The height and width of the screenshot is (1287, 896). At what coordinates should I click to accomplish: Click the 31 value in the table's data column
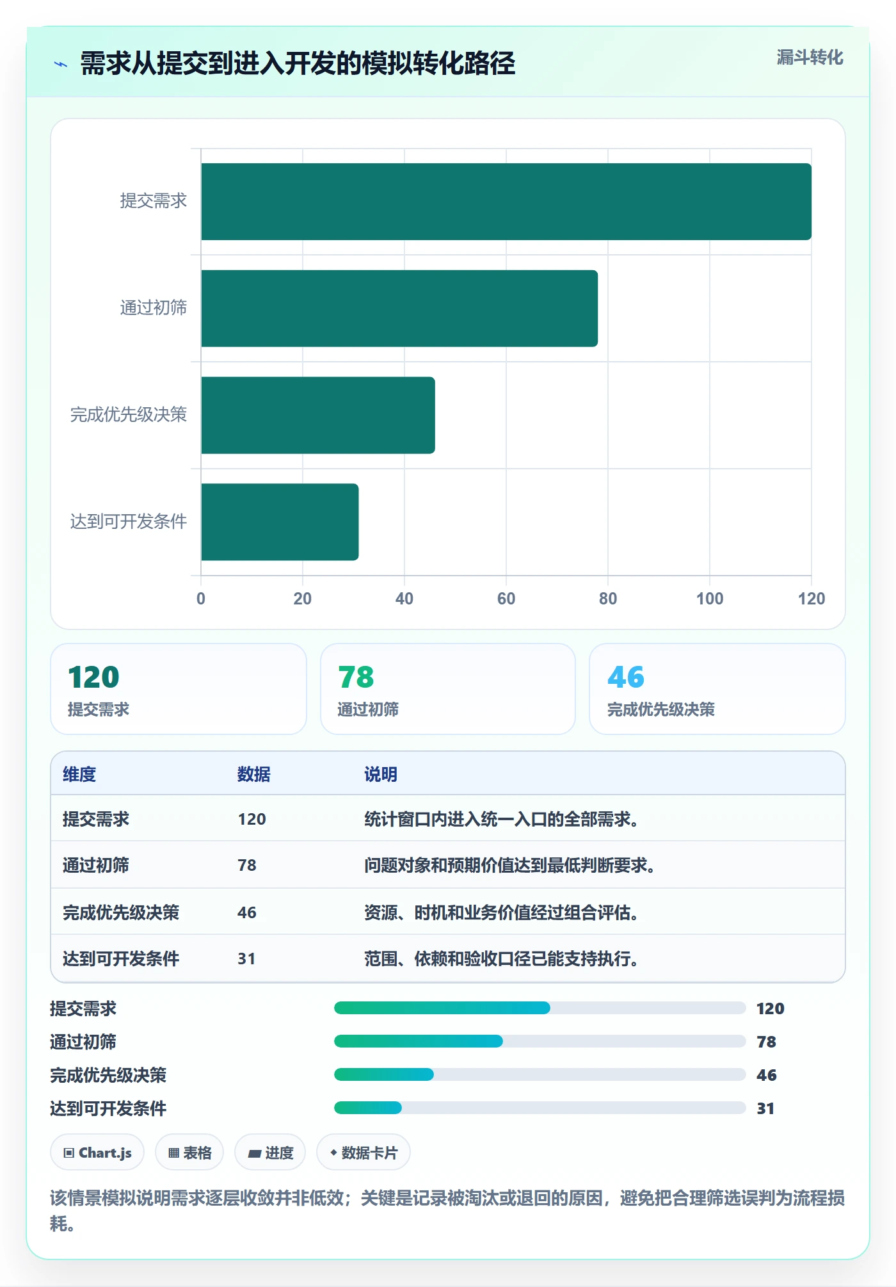246,959
